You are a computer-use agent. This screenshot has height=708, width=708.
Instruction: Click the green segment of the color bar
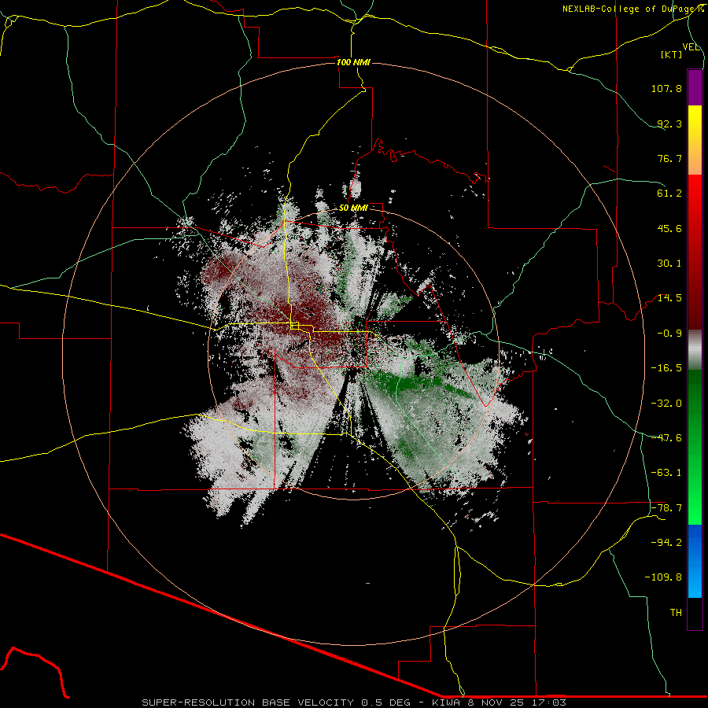[695, 447]
